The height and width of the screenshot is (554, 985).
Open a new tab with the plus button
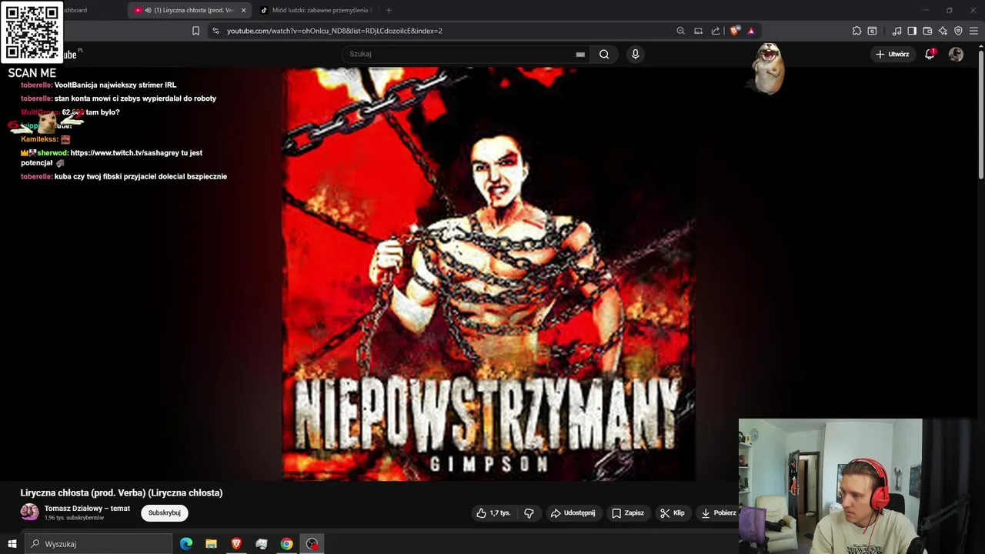point(389,10)
